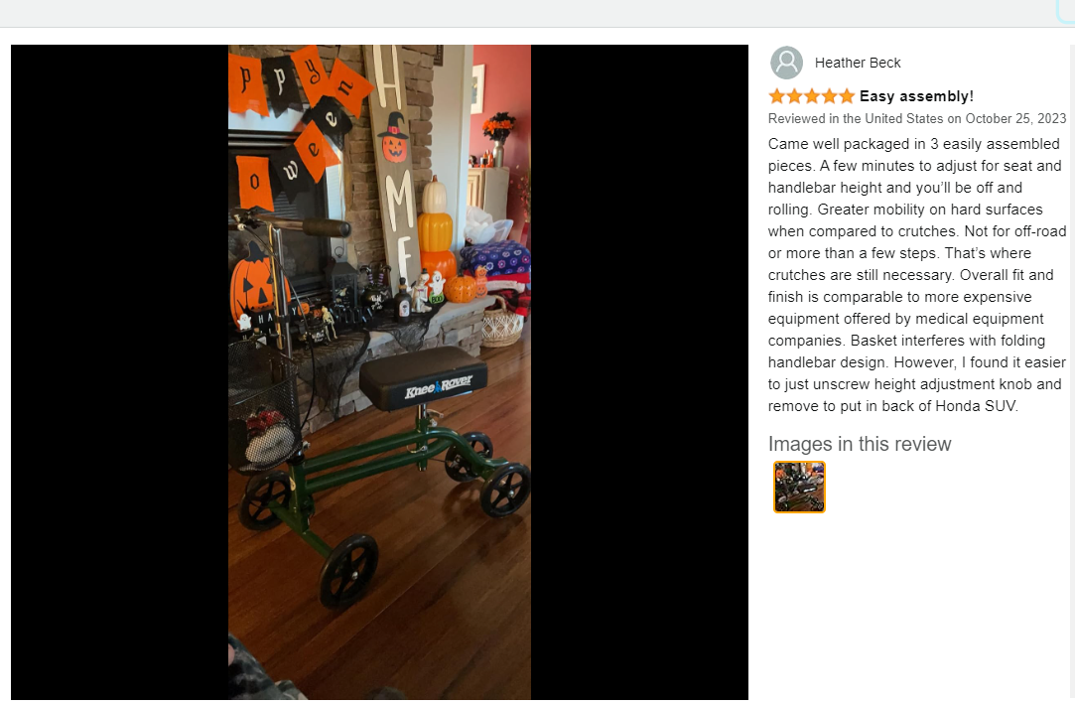Click the "Images in this review" heading
This screenshot has width=1075, height=706.
tap(859, 444)
